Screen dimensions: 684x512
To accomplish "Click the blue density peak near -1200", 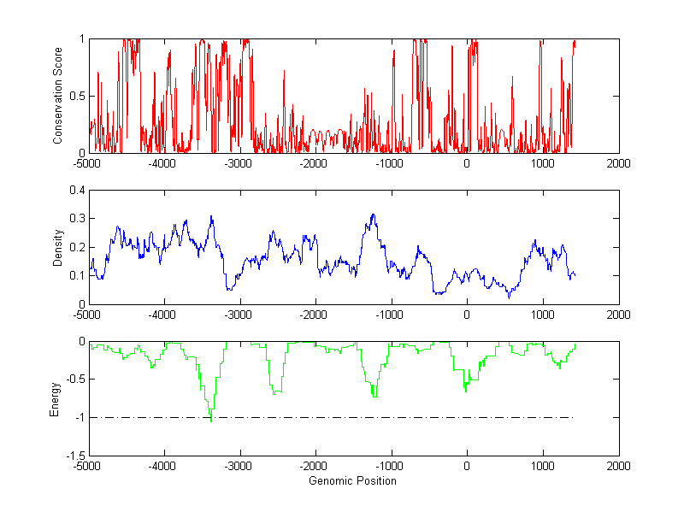I will pos(373,215).
